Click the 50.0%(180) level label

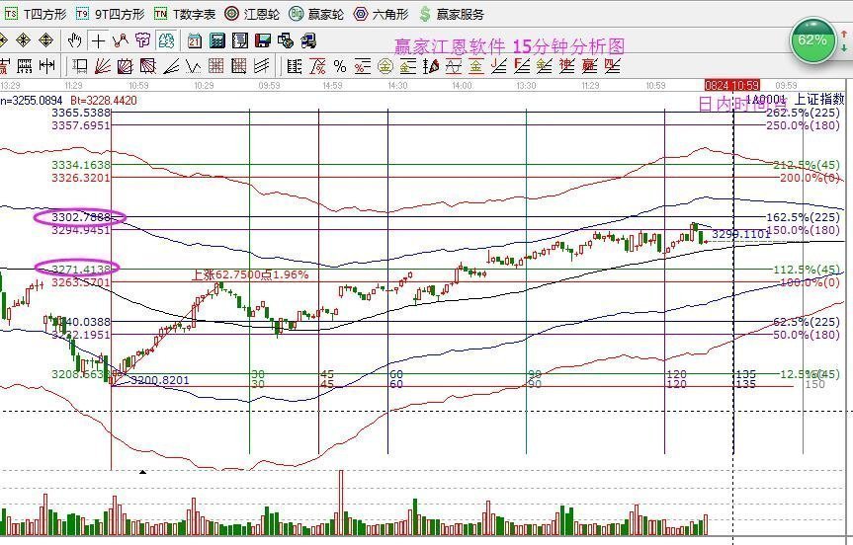(x=807, y=335)
